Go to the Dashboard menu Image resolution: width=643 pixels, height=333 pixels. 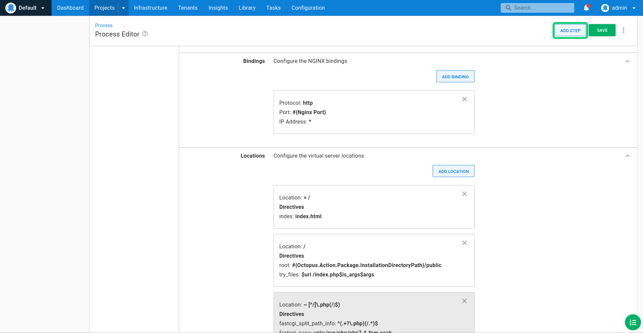click(x=70, y=8)
